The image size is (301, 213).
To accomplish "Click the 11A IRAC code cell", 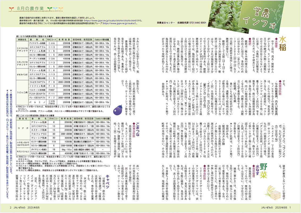I will 54,142.
